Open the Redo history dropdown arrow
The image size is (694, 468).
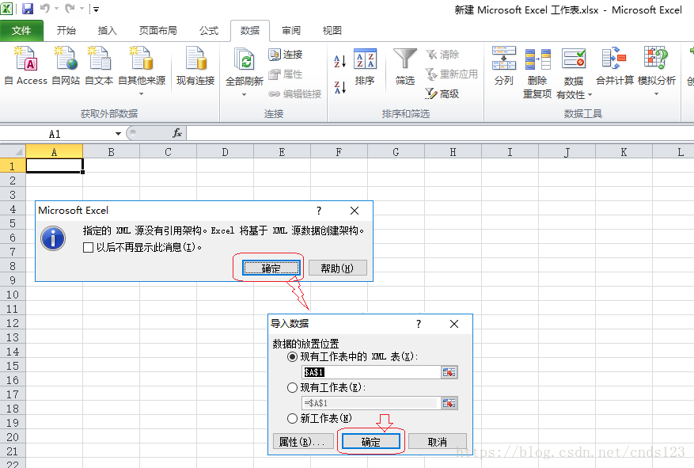pos(82,9)
